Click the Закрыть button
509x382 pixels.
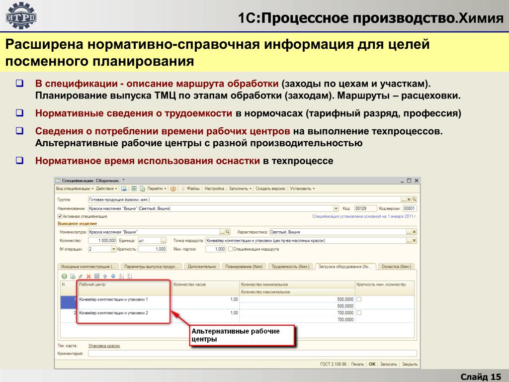(x=410, y=364)
